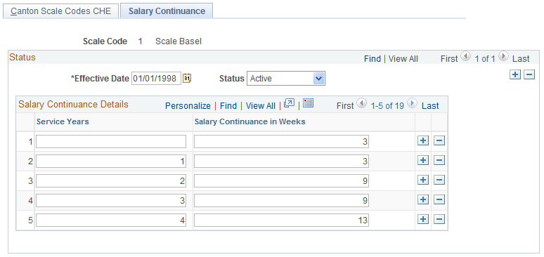Open the Status dropdown showing Active
Viewport: 544px width, 257px height.
coord(286,79)
